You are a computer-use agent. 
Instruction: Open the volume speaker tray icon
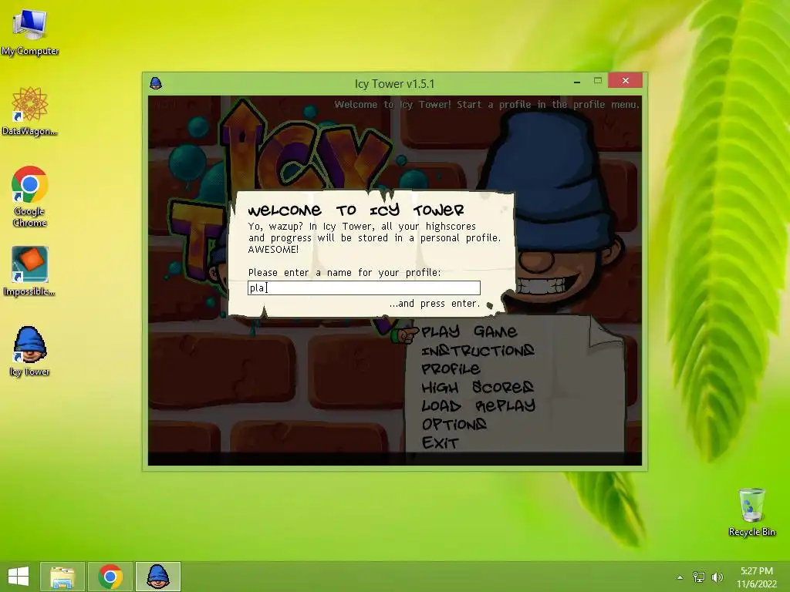point(717,577)
